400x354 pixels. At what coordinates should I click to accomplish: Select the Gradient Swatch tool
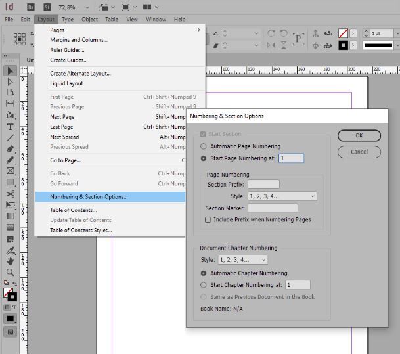[x=11, y=216]
